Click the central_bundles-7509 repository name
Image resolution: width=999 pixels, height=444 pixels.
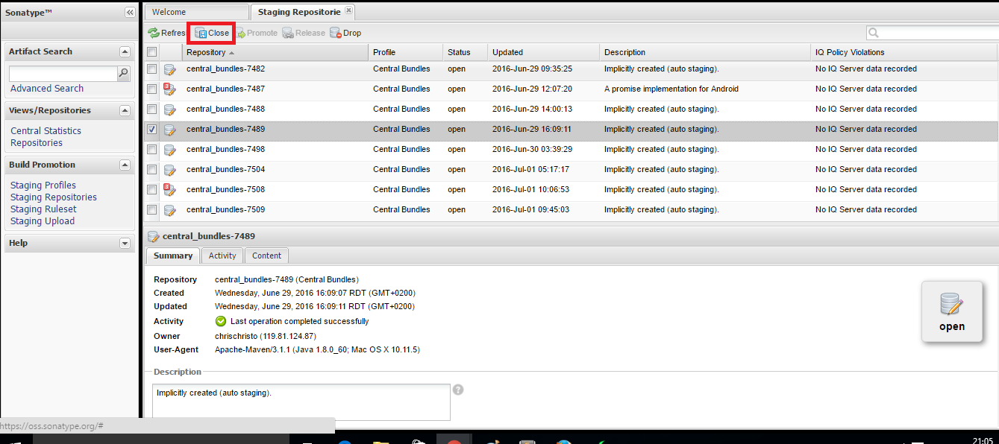[225, 210]
